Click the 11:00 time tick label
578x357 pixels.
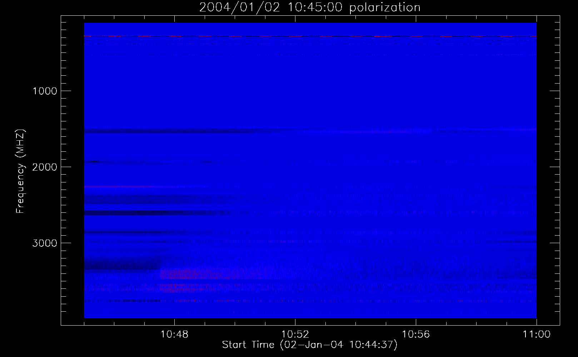click(537, 335)
